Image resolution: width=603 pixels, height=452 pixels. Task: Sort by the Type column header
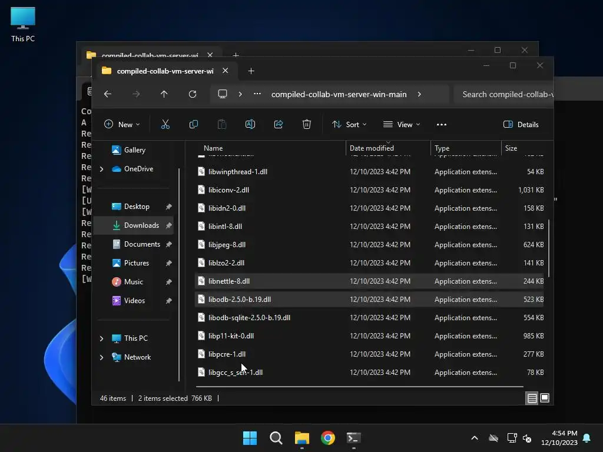click(466, 148)
